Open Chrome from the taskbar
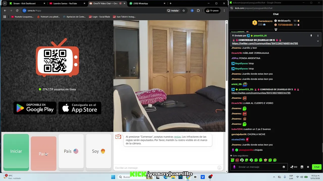The width and height of the screenshot is (323, 181). pos(188,177)
